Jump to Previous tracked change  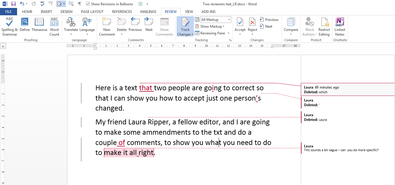coord(269,20)
